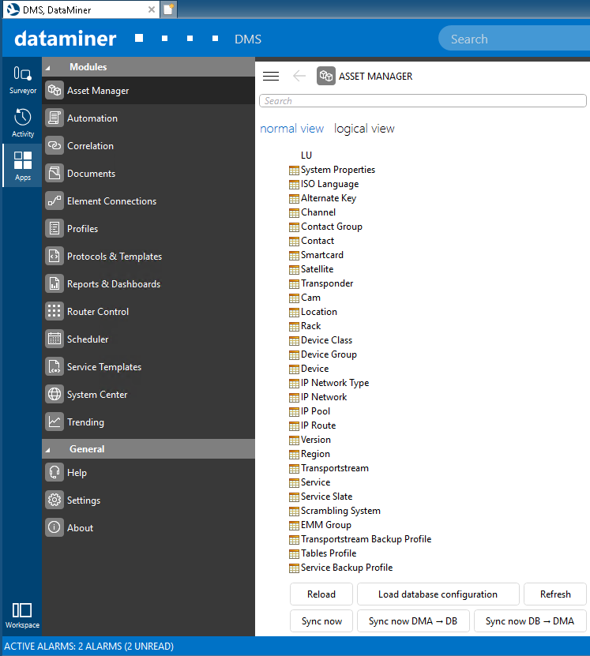Click the Sync now button
This screenshot has height=656, width=590.
321,620
